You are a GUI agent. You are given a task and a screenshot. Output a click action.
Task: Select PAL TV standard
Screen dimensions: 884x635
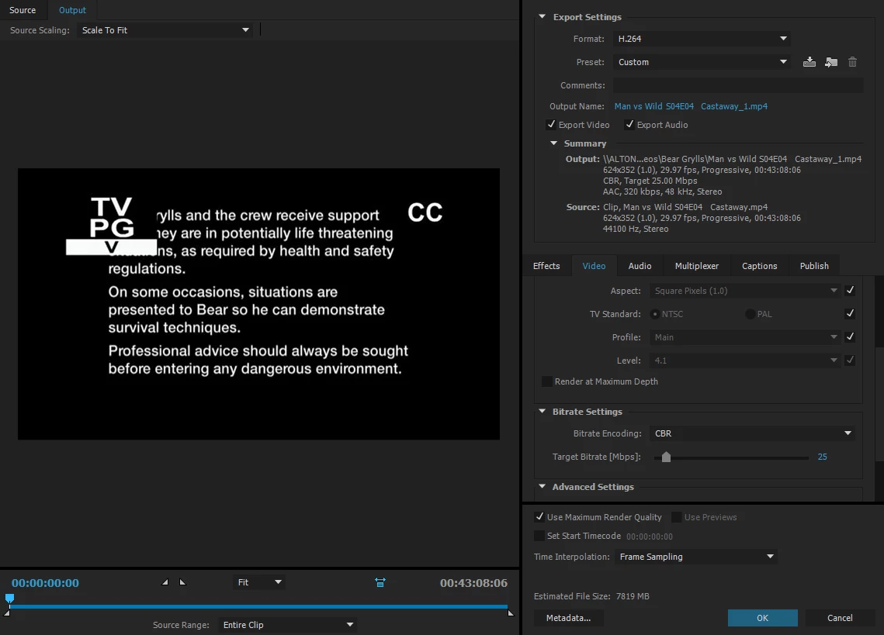[x=750, y=314]
